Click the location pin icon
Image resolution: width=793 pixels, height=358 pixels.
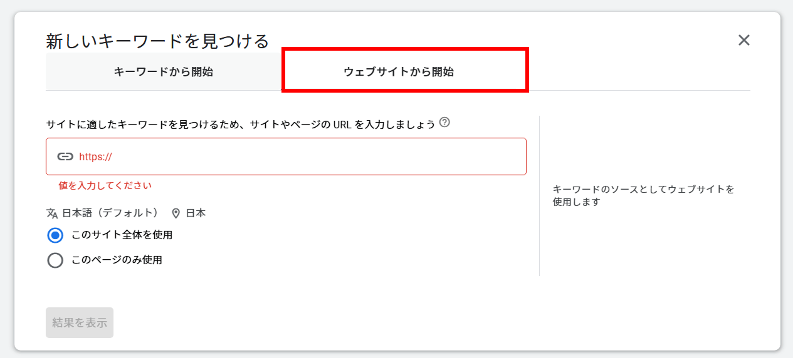tap(176, 213)
